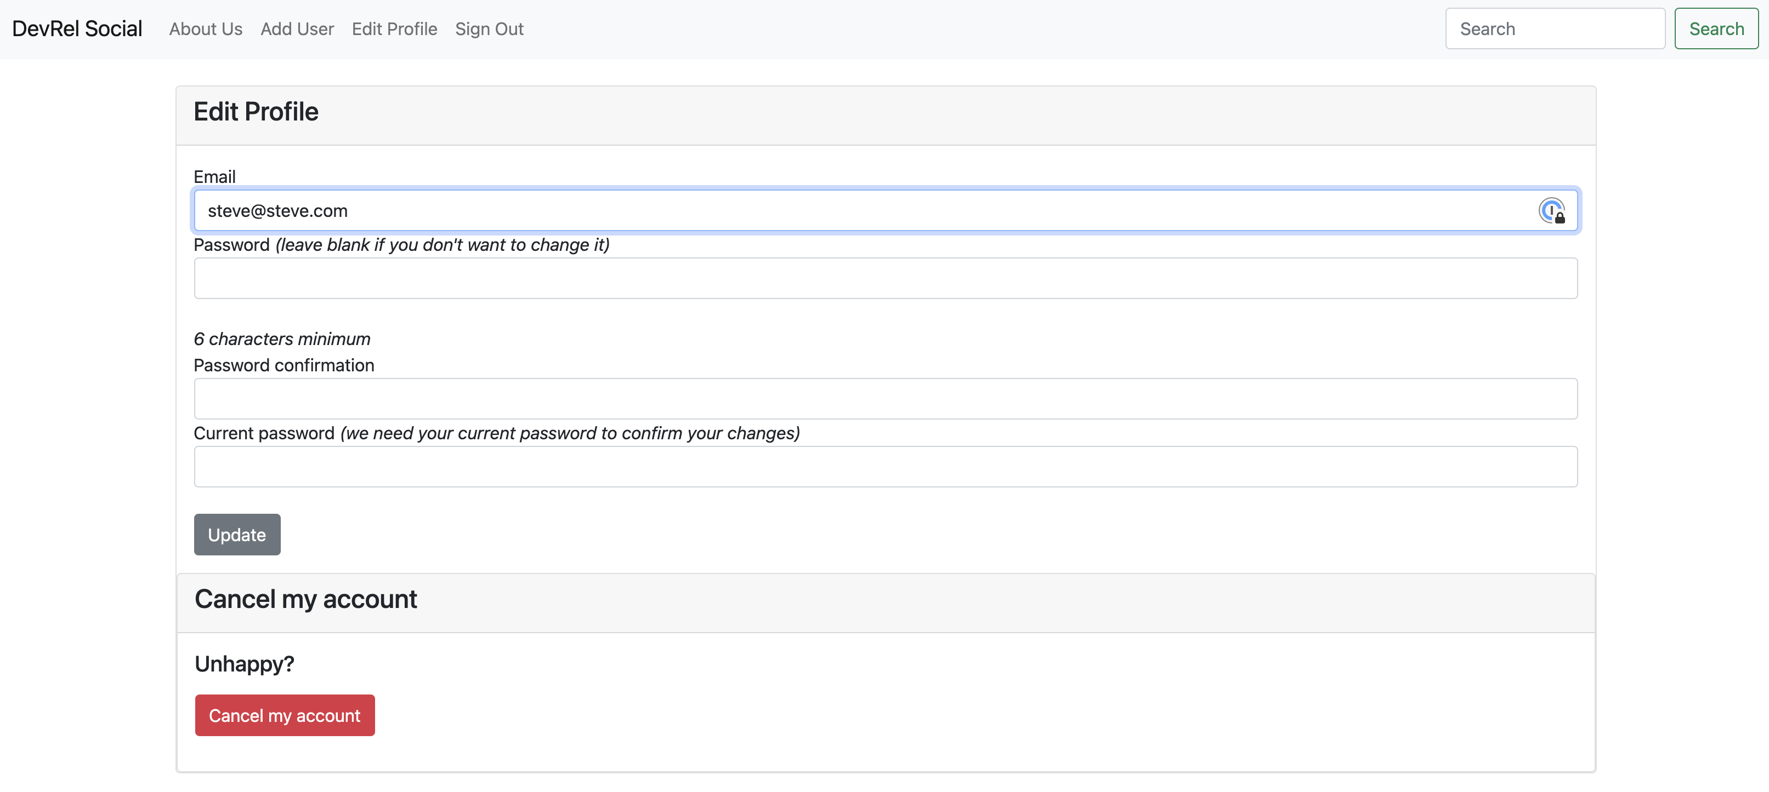Click the Email field label
This screenshot has width=1769, height=792.
pos(214,177)
